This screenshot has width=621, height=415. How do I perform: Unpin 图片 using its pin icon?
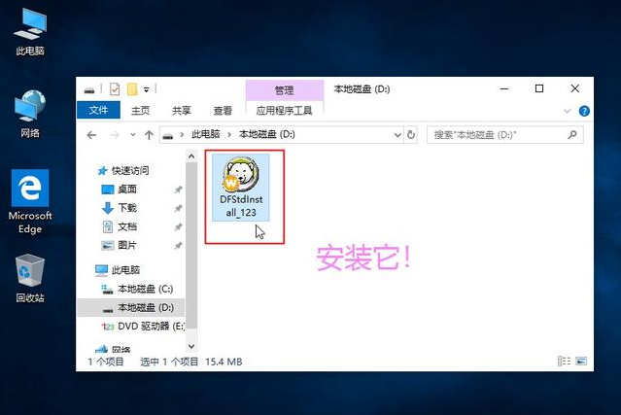click(x=178, y=246)
